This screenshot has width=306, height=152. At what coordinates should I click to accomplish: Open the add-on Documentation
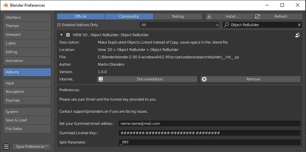point(147,79)
